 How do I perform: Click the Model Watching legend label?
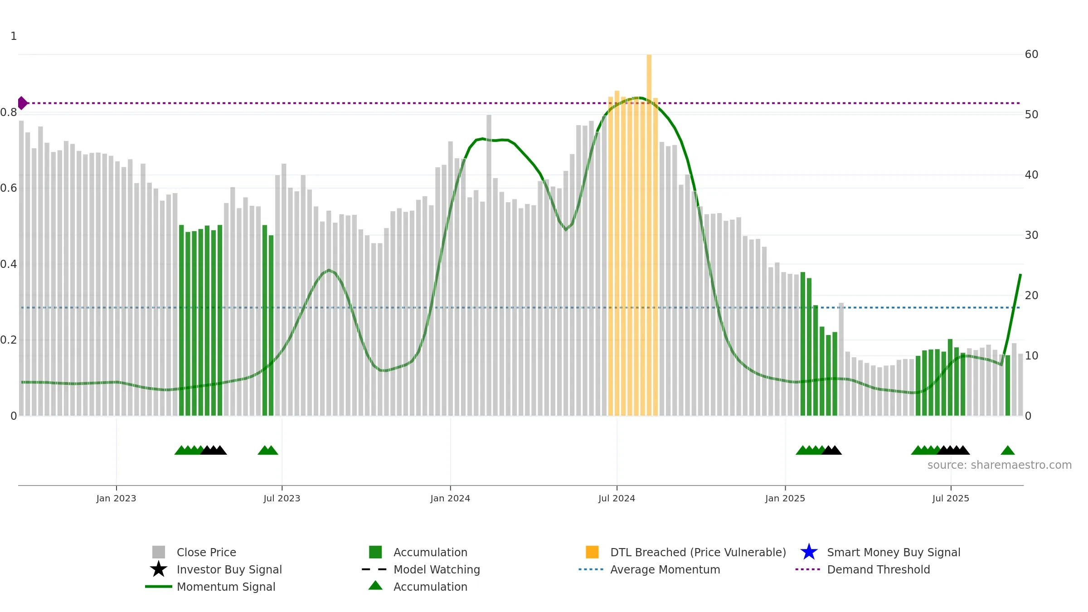click(x=437, y=569)
